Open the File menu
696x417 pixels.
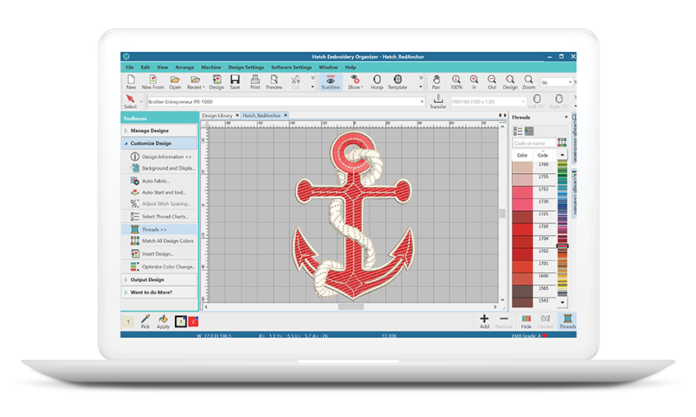coord(129,68)
